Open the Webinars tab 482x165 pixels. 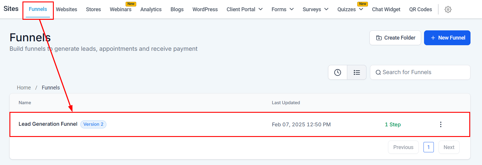click(121, 9)
